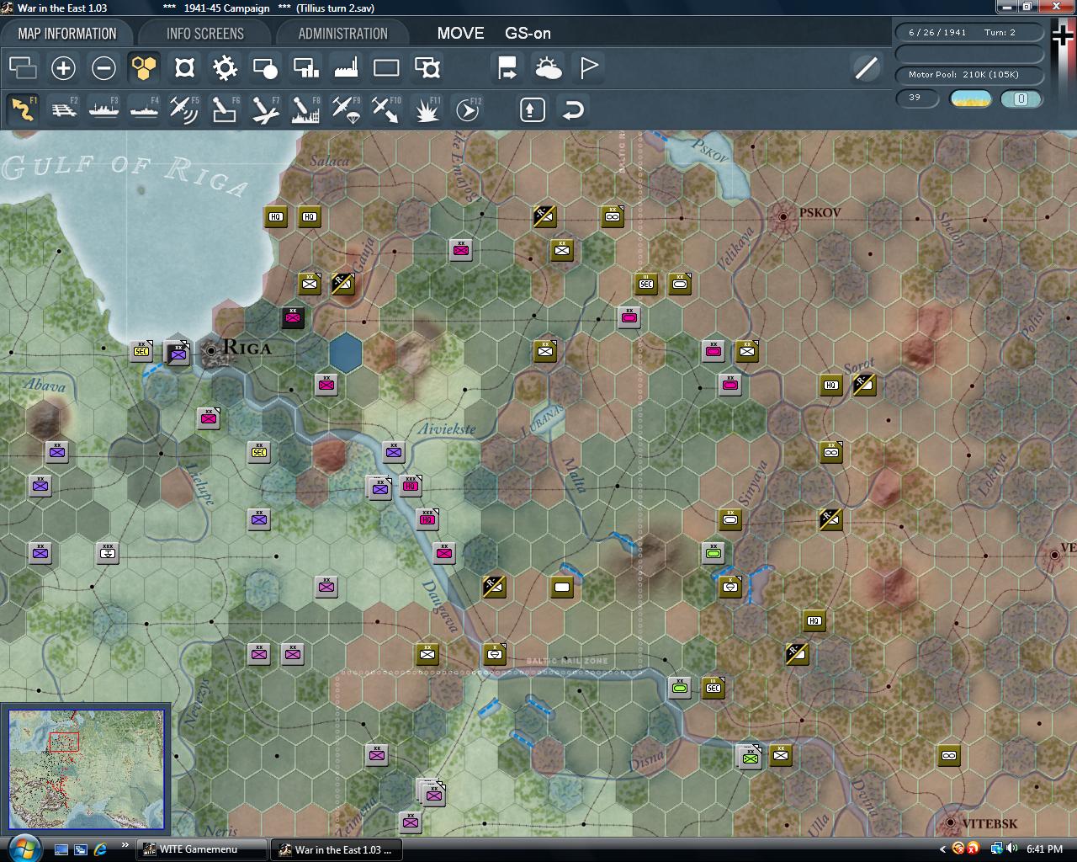This screenshot has height=862, width=1077.
Task: Toggle the factory locations overlay
Action: click(346, 68)
